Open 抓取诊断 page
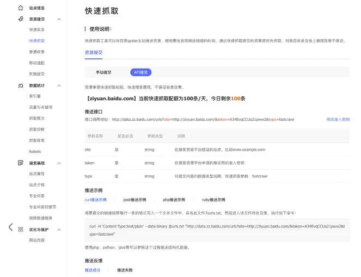 [36, 130]
